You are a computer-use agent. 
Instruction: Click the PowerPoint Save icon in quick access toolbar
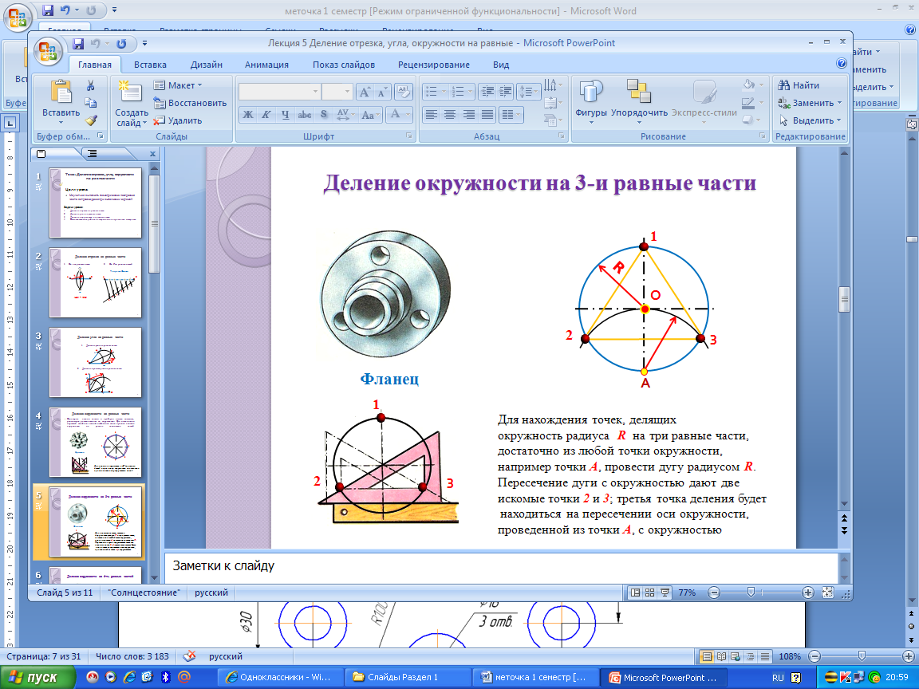(x=77, y=43)
